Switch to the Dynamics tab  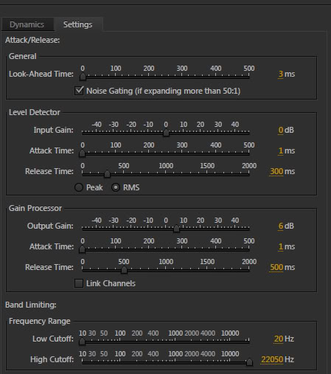(x=27, y=24)
